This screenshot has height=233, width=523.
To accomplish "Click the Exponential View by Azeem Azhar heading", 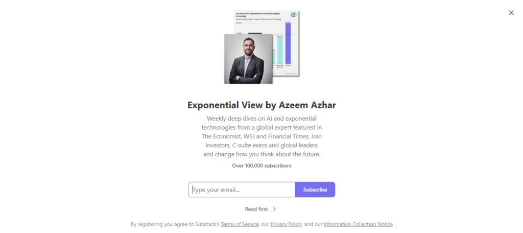I will tap(261, 105).
